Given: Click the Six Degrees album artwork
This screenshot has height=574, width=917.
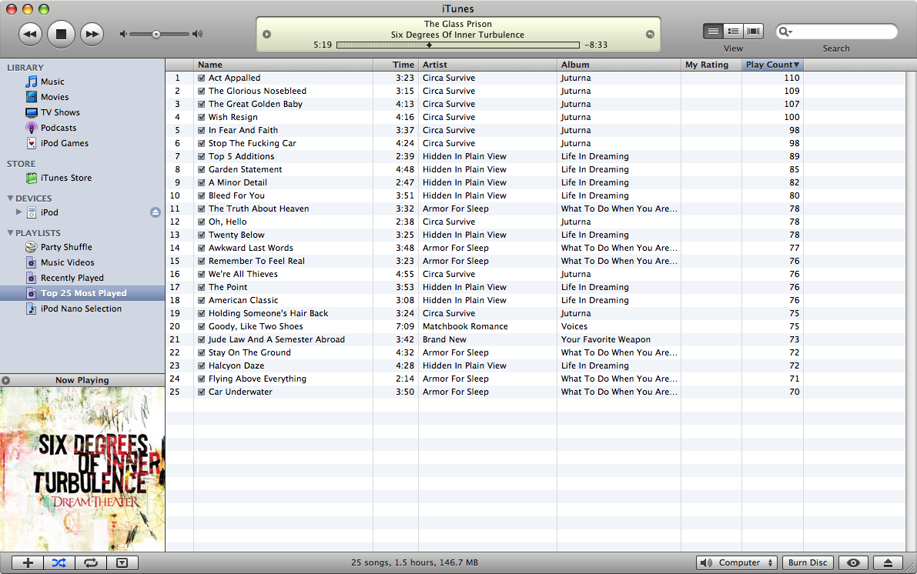Looking at the screenshot, I should click(82, 469).
